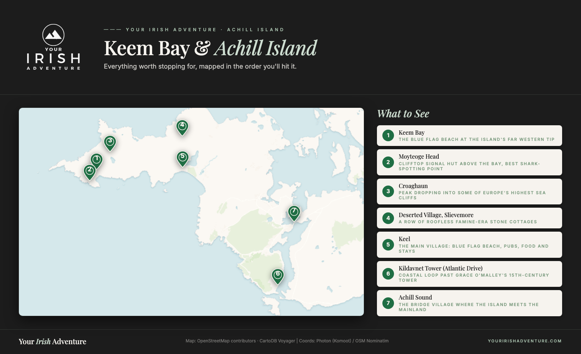581x354 pixels.
Task: Click the green number 2 badge in list
Action: 388,162
